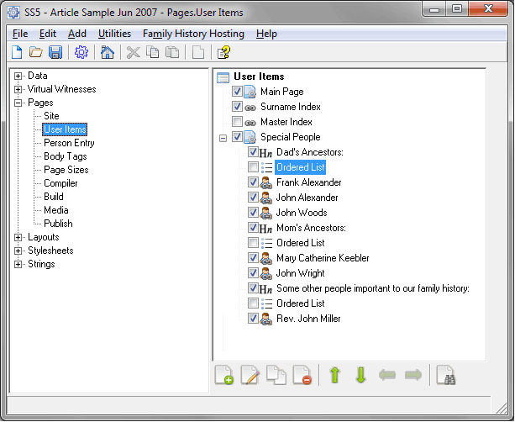
Task: Move item down with green arrow
Action: 361,375
